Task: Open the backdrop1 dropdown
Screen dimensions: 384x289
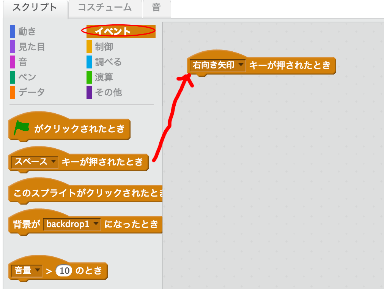Action: tap(72, 224)
